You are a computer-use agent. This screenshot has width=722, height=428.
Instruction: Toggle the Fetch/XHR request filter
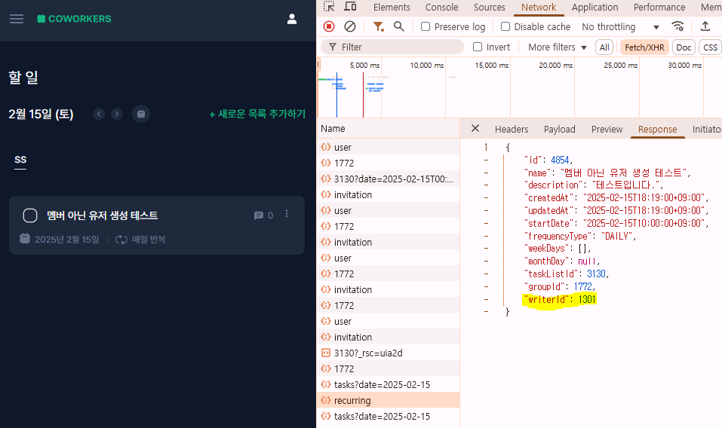coord(644,47)
